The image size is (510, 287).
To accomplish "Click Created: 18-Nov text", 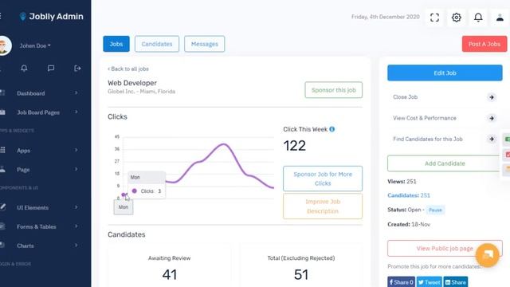I will pyautogui.click(x=409, y=225).
